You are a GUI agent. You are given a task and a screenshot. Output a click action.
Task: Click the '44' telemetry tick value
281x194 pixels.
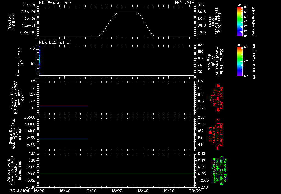point(200,144)
